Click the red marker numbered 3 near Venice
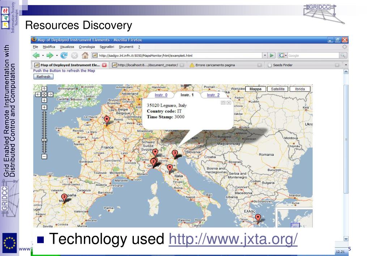Image resolution: width=370 pixels, height=256 pixels. [x=175, y=154]
